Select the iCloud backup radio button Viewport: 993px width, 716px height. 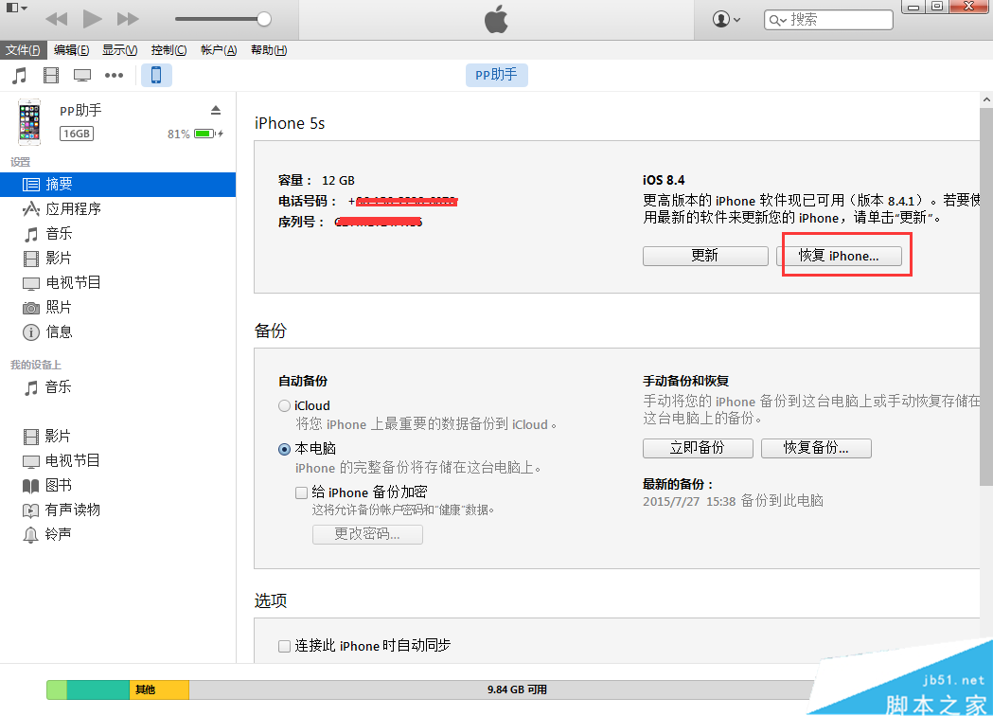284,405
